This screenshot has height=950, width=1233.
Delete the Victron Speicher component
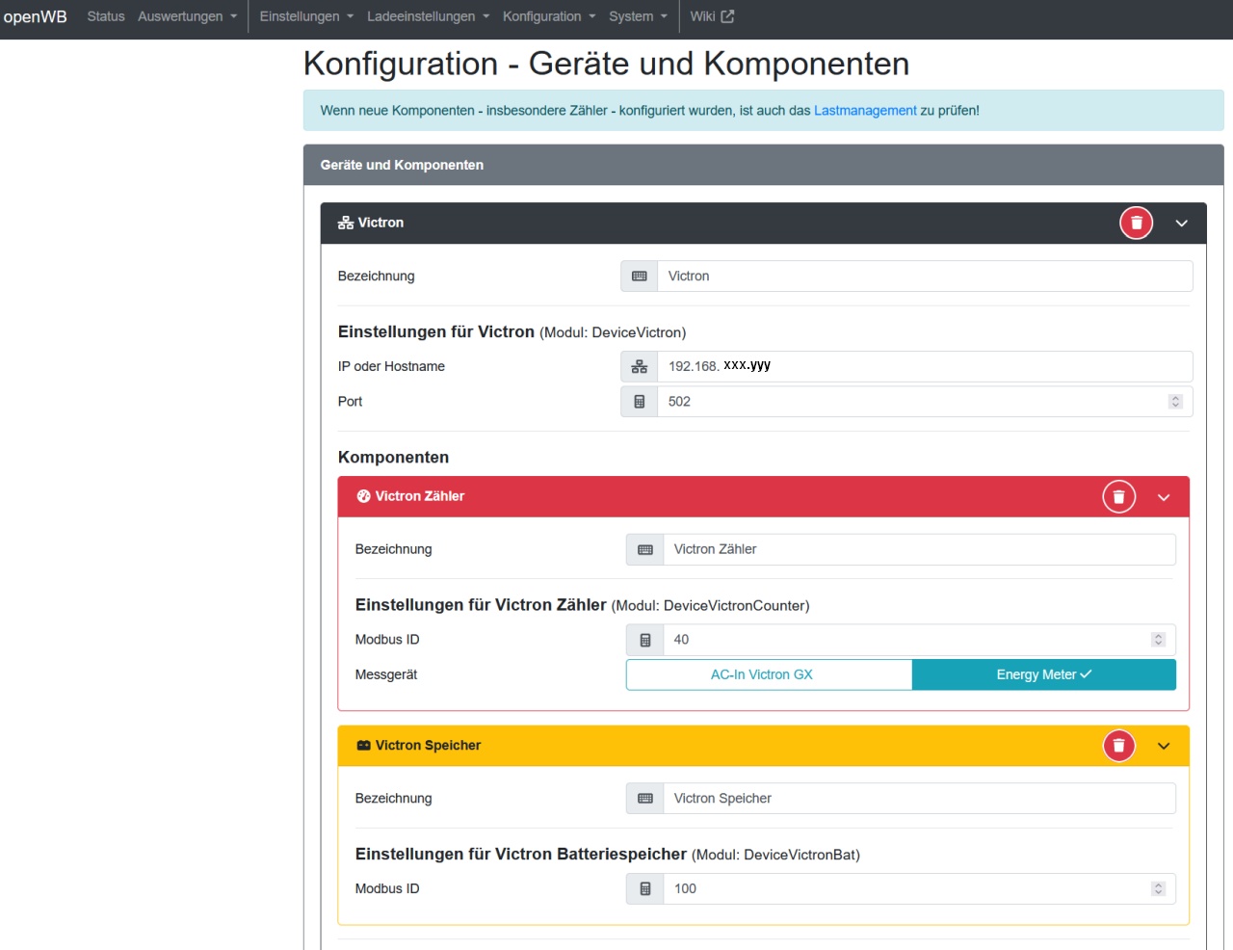(x=1118, y=746)
